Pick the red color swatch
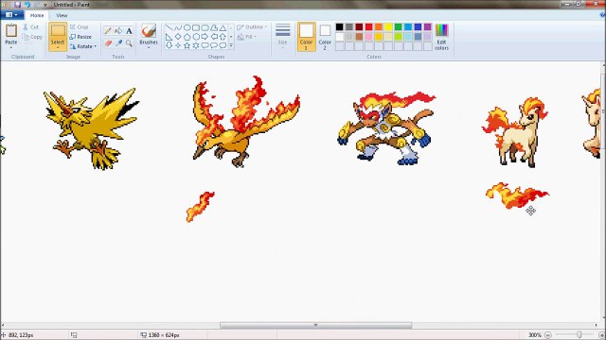 [368, 27]
